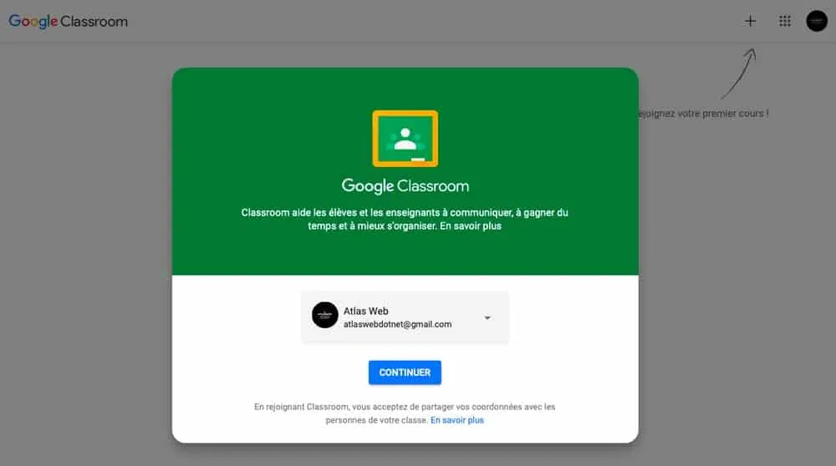Viewport: 836px width, 466px height.
Task: Click the 'En rejoignant Classroom' disclaimer text
Action: click(405, 413)
